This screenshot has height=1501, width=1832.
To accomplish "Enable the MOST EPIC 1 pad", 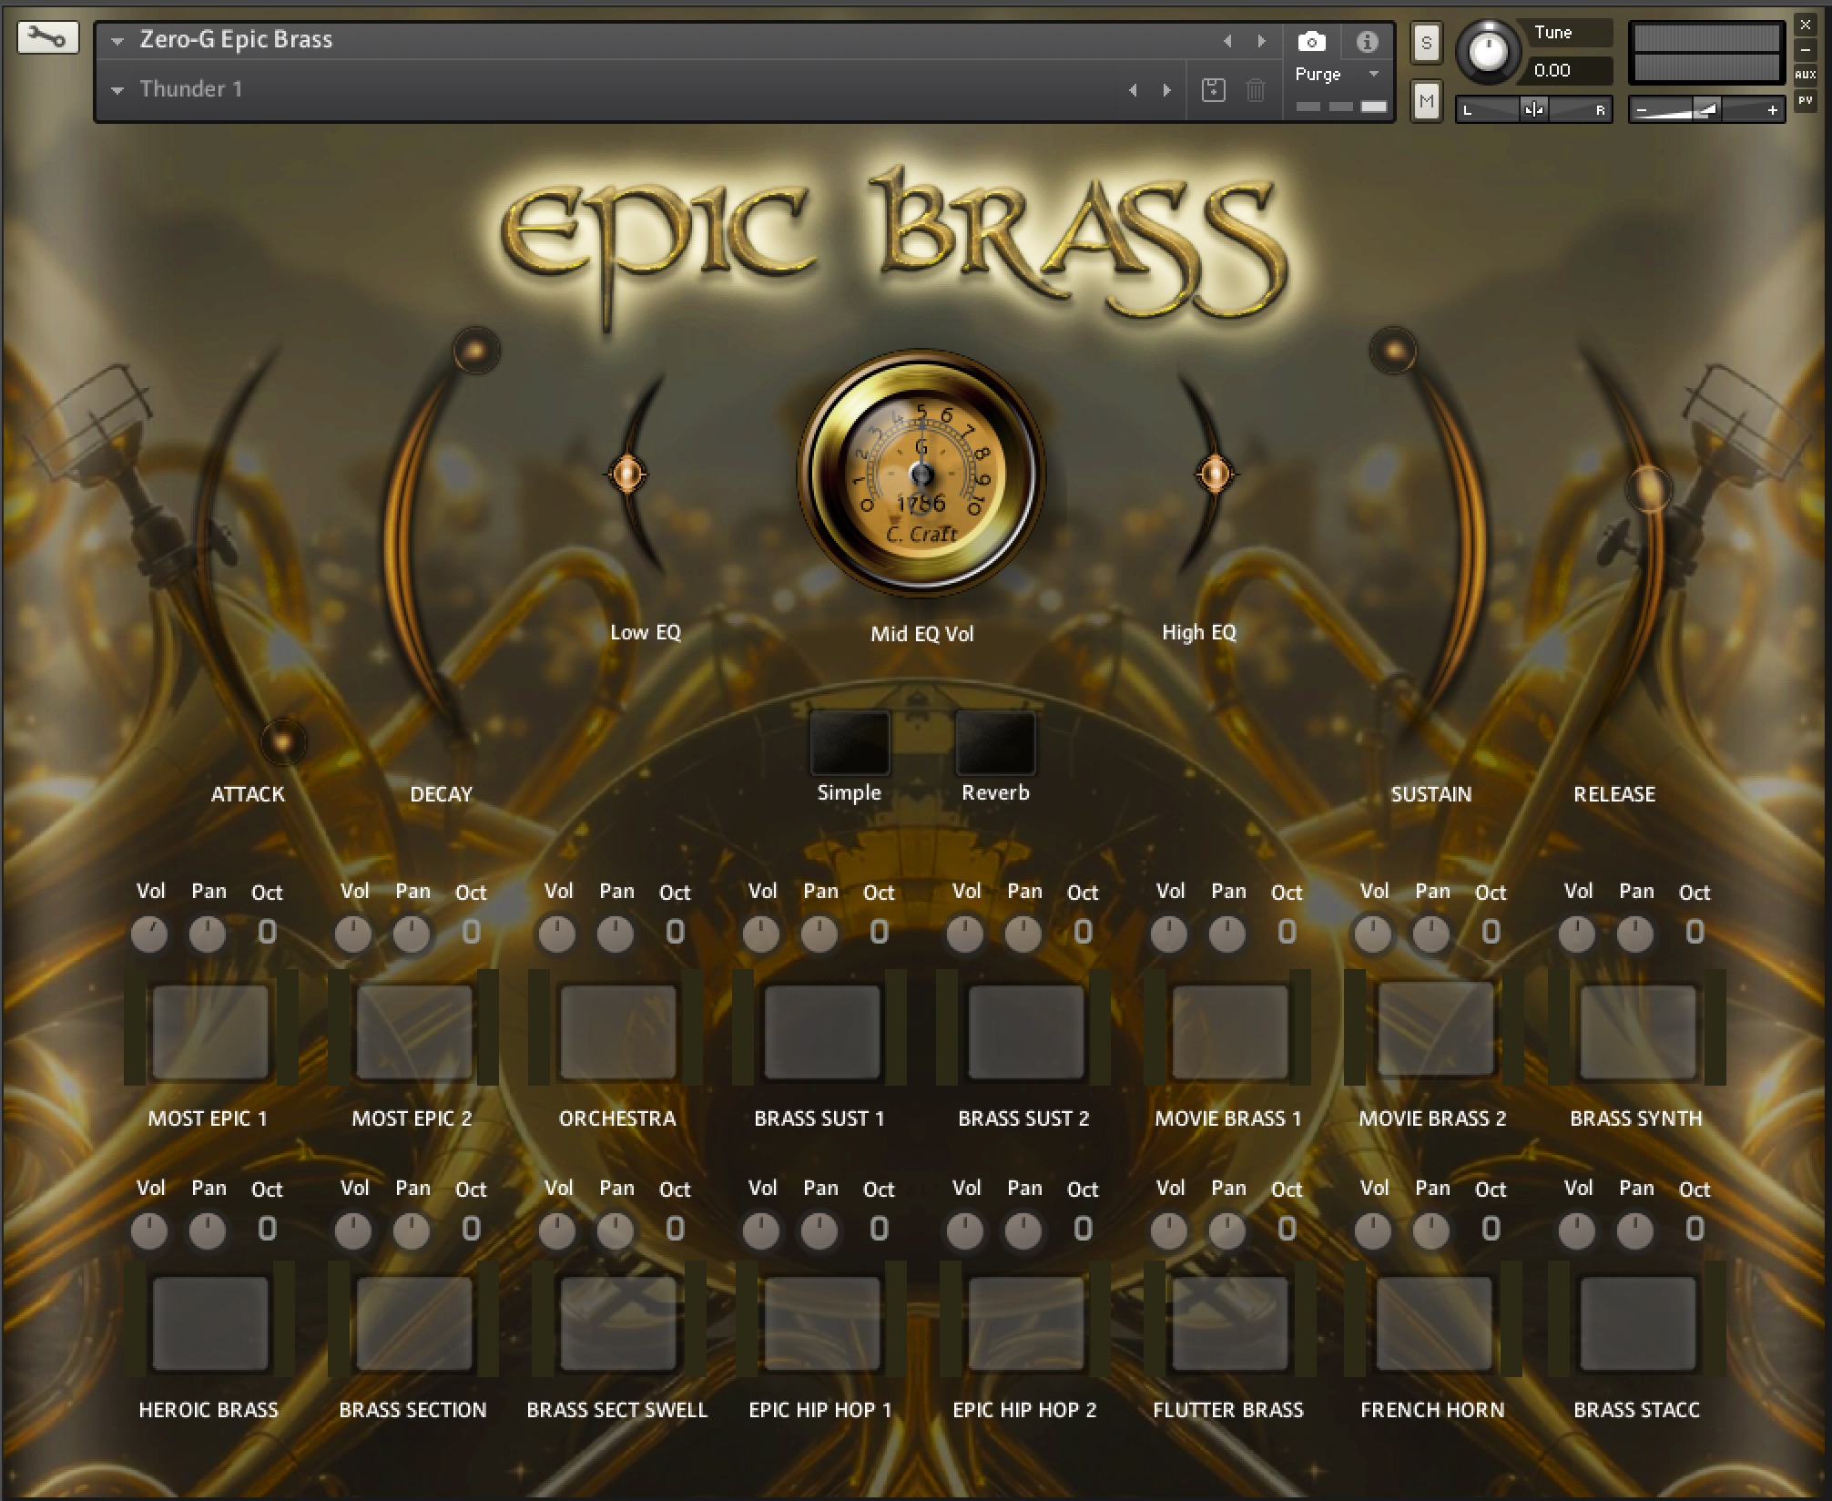I will pyautogui.click(x=210, y=1030).
